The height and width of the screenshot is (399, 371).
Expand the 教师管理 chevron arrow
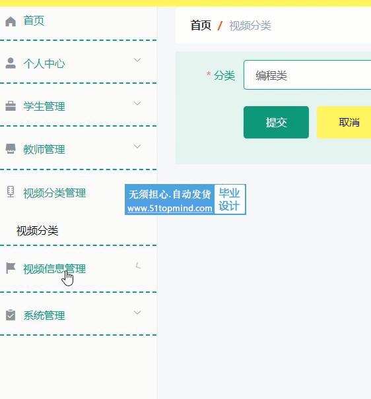point(137,146)
